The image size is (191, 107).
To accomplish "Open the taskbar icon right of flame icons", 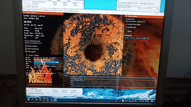I will click(x=51, y=100).
